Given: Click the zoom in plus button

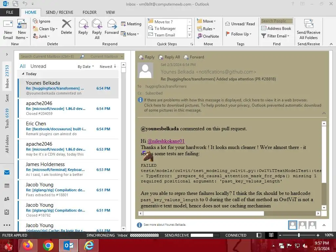Looking at the screenshot, I should point(318,235).
